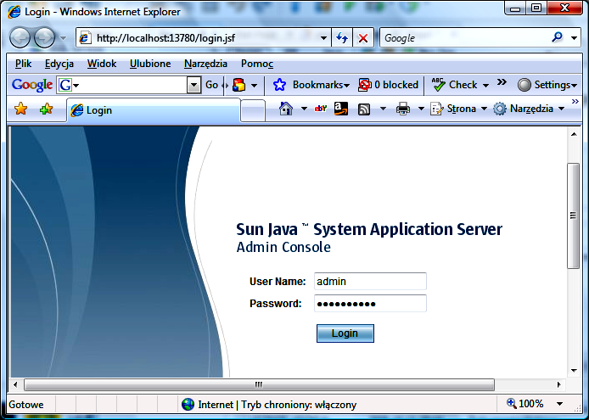Screen dimensions: 589x420
Task: Expand the address bar history dropdown
Action: tap(323, 38)
